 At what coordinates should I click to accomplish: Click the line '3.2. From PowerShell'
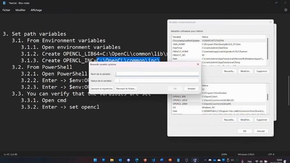coord(42,67)
